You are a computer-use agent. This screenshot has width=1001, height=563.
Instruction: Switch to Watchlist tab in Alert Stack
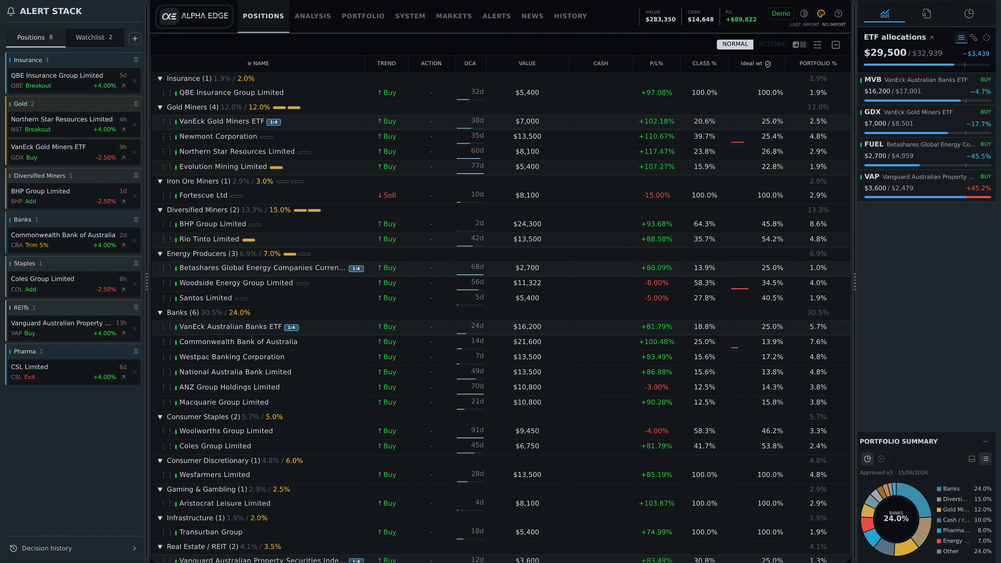(x=94, y=38)
